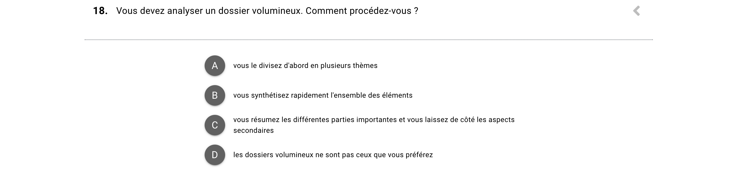This screenshot has height=181, width=738.
Task: Click the answer text starting "les dossiers volumineux"
Action: (333, 155)
